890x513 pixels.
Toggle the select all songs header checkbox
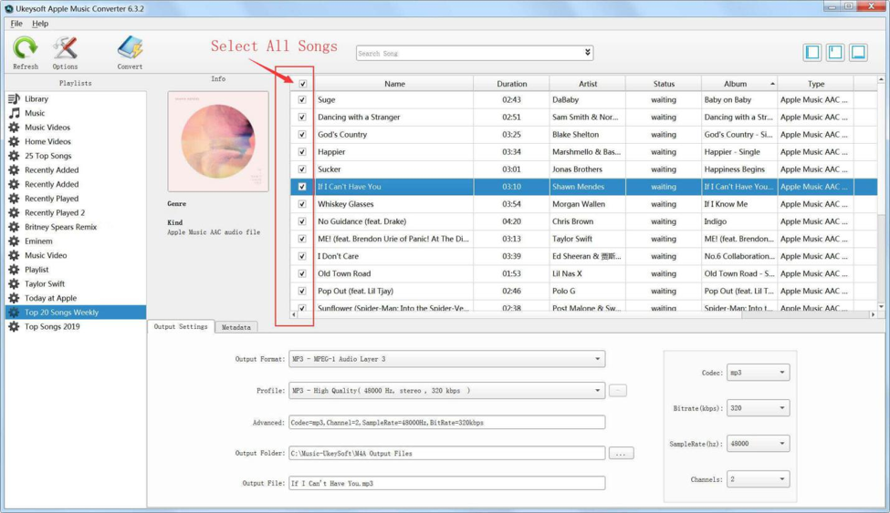pyautogui.click(x=302, y=83)
